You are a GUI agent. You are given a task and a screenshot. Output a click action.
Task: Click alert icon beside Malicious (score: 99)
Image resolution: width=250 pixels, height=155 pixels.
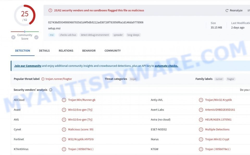click(64, 129)
